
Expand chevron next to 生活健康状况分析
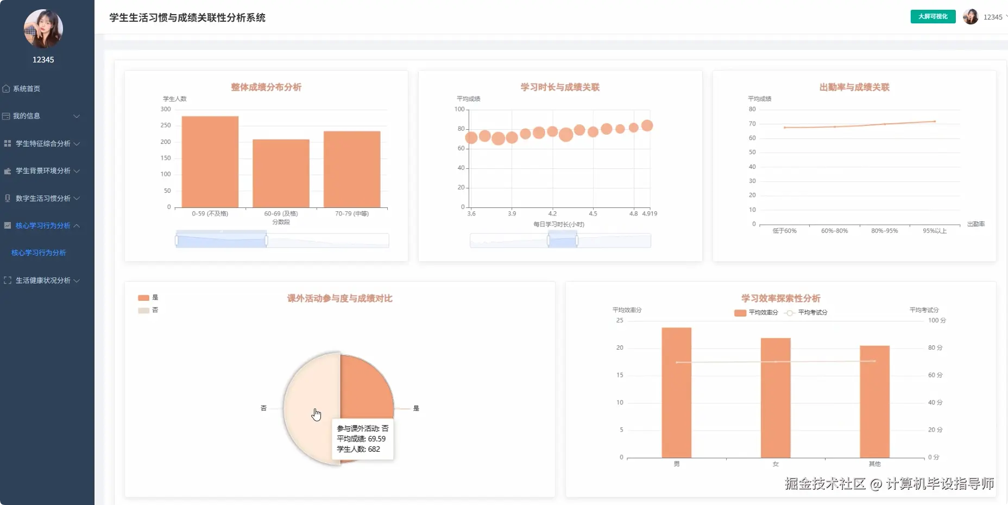pos(77,280)
